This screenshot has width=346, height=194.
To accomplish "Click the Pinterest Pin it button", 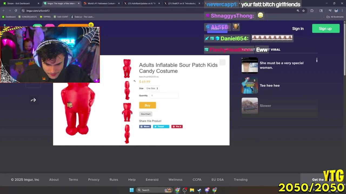I will tap(177, 126).
